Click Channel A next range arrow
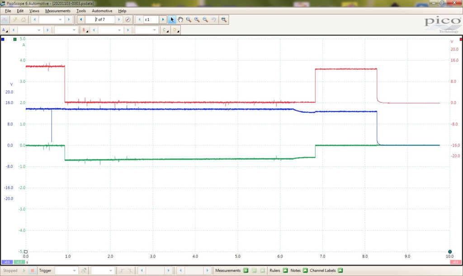 tap(47, 30)
